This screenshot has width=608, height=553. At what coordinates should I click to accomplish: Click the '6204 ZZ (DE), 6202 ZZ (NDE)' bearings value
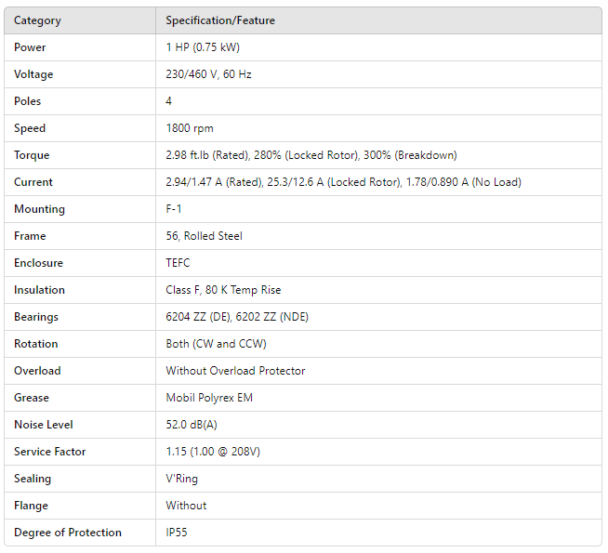pyautogui.click(x=237, y=317)
